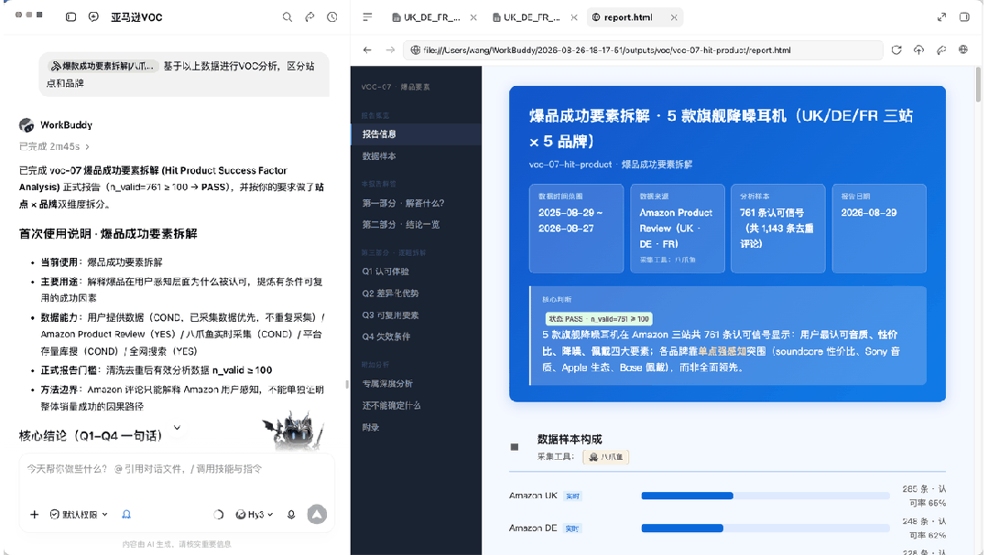Click the WorkBuddy avatar icon
Image resolution: width=988 pixels, height=555 pixels.
[27, 124]
